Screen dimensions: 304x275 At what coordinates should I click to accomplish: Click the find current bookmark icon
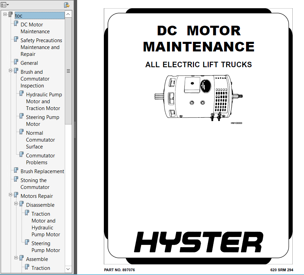67,5
